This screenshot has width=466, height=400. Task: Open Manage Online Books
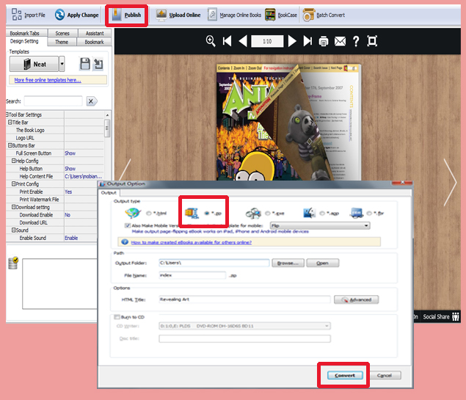pyautogui.click(x=235, y=15)
